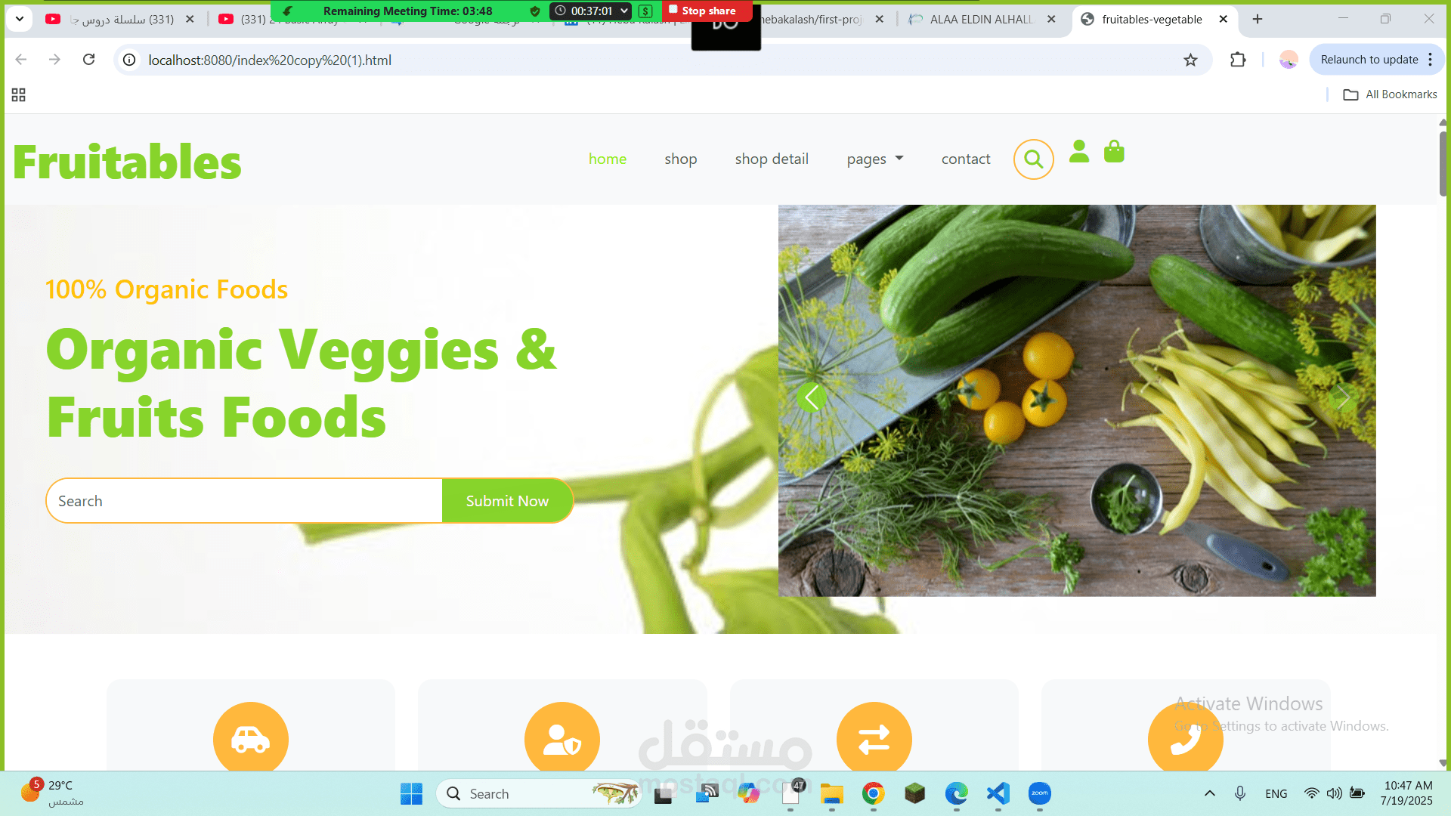Open File Explorer from taskbar
Screen dimensions: 1451x816
pyautogui.click(x=831, y=793)
